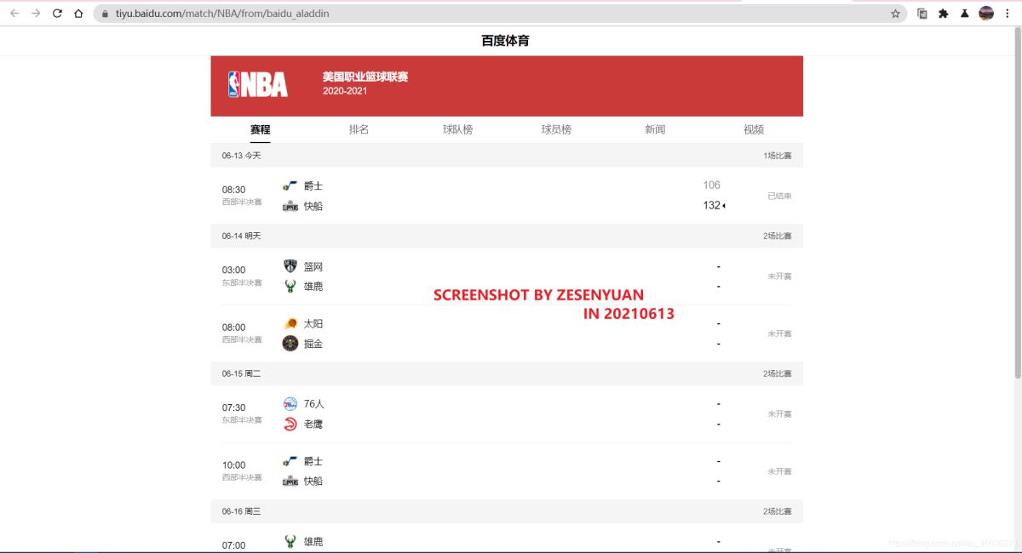Click the copy-page extension icon in toolbar
This screenshot has width=1022, height=553.
tap(922, 14)
